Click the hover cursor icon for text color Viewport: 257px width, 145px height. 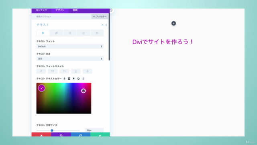click(x=74, y=79)
